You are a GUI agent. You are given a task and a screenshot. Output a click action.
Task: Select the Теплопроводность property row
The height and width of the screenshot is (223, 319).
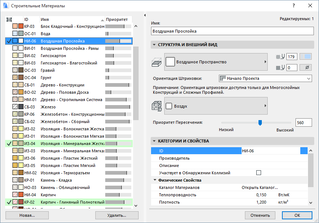tap(229, 194)
